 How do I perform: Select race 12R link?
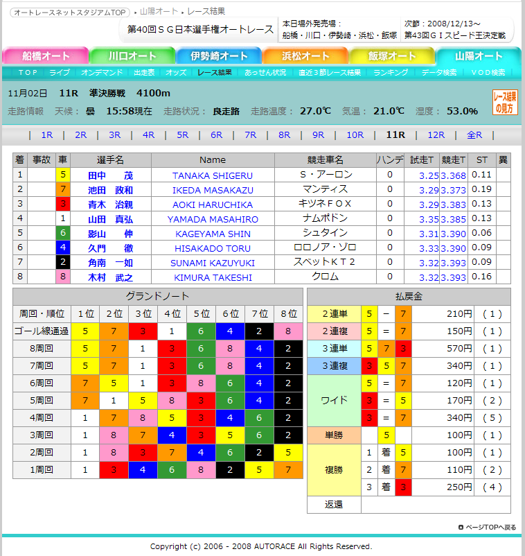click(x=436, y=135)
